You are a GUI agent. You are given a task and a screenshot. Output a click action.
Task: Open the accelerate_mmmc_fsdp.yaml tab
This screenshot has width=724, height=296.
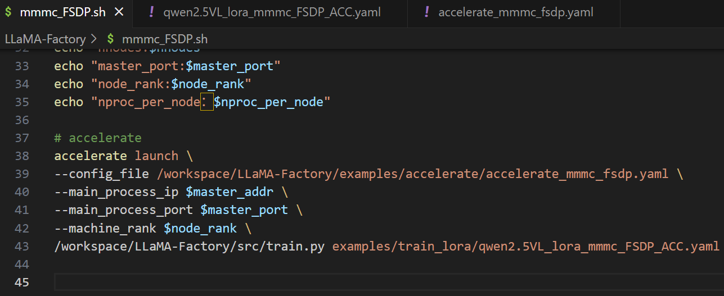pyautogui.click(x=515, y=12)
